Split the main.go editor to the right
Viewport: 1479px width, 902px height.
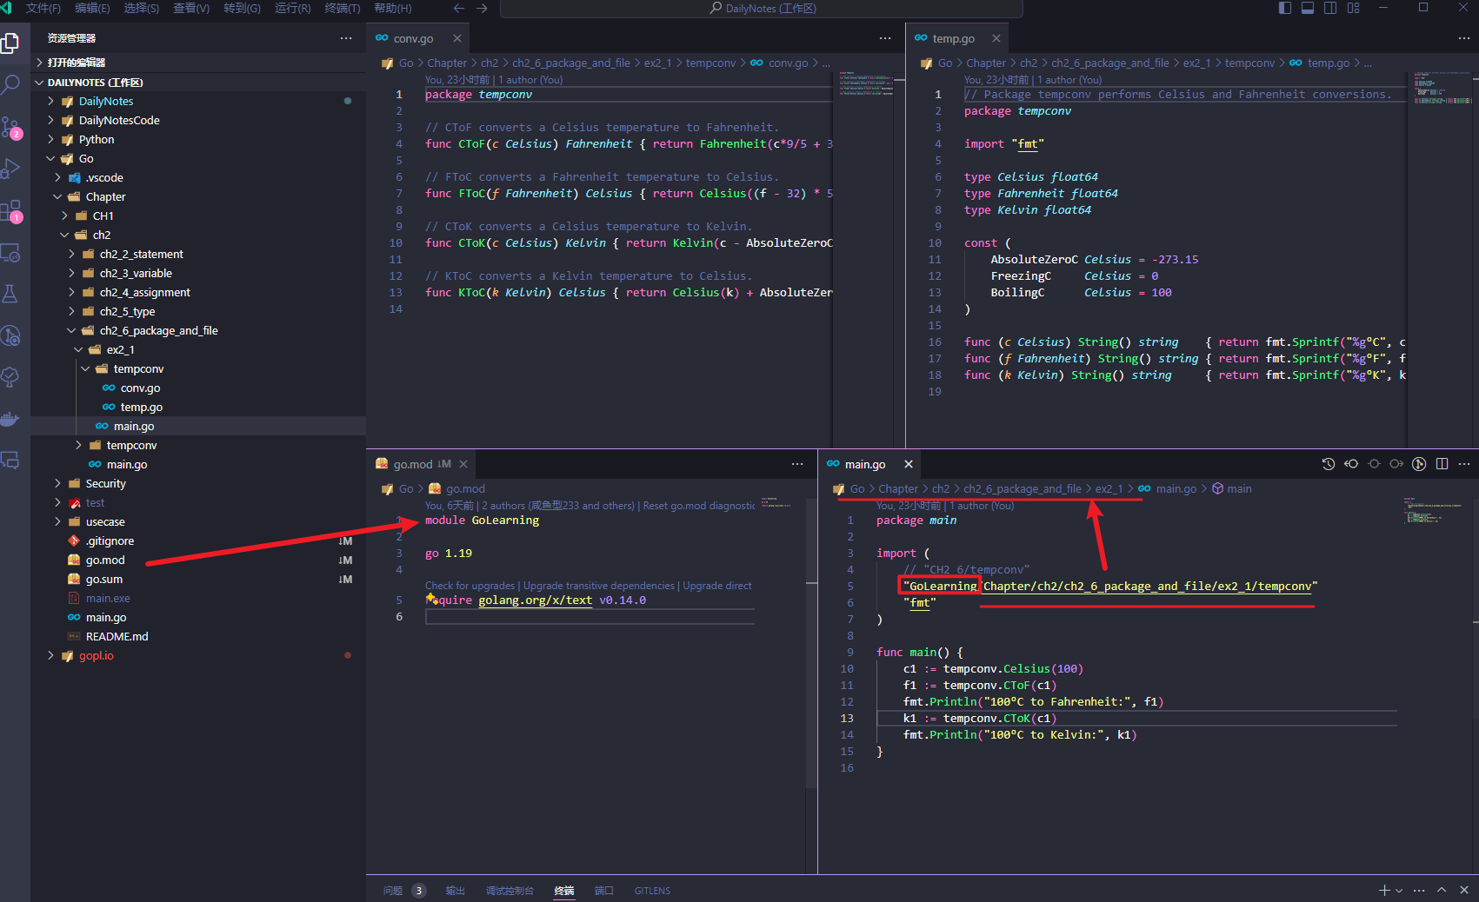[x=1442, y=464]
